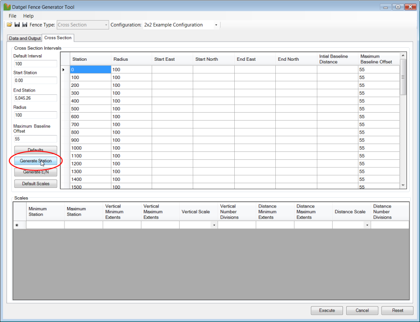Click the Reset button

pyautogui.click(x=397, y=310)
